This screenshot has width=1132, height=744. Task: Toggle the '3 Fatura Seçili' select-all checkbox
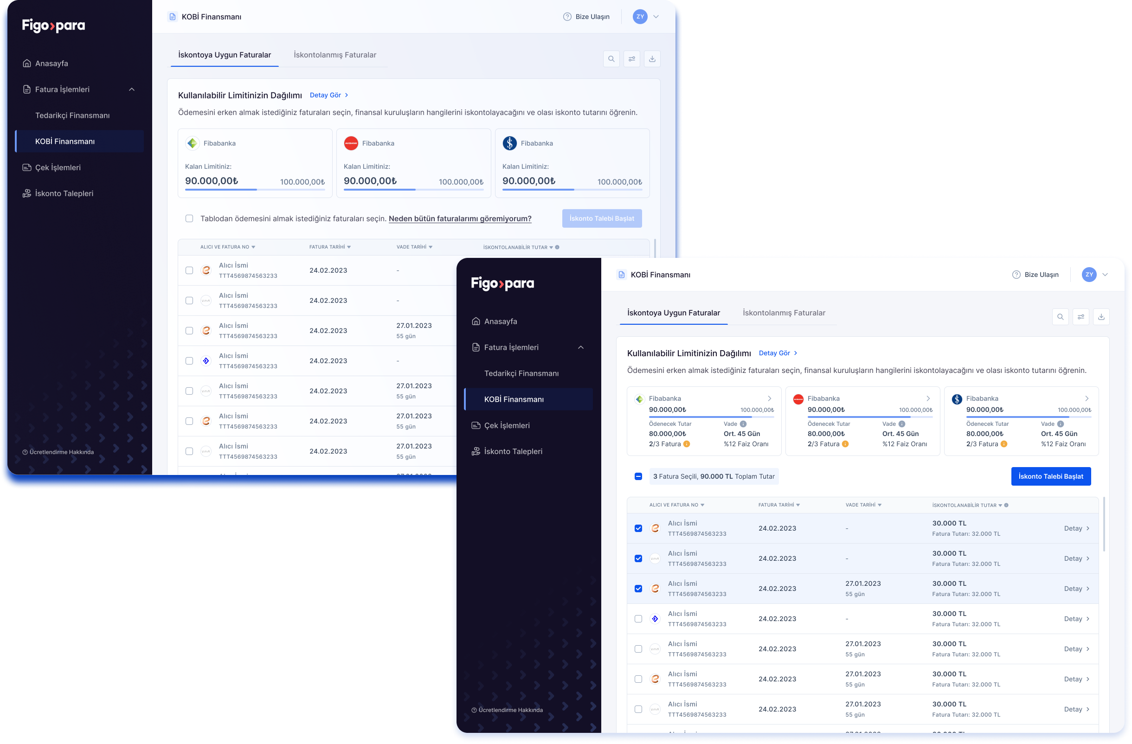(638, 476)
